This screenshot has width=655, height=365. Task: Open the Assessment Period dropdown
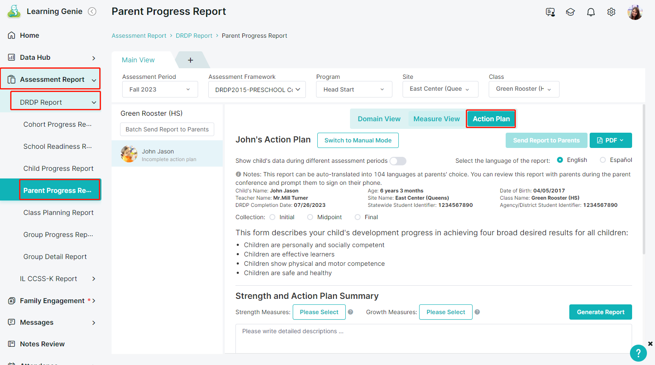point(160,89)
